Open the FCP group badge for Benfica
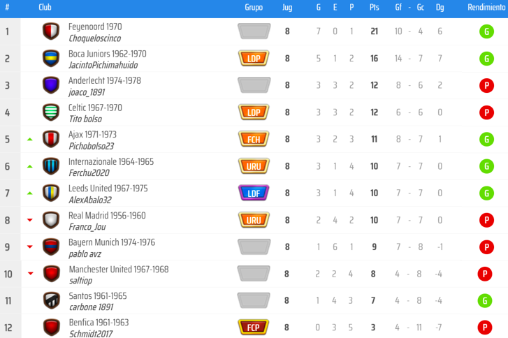This screenshot has width=508, height=338. coord(254,328)
